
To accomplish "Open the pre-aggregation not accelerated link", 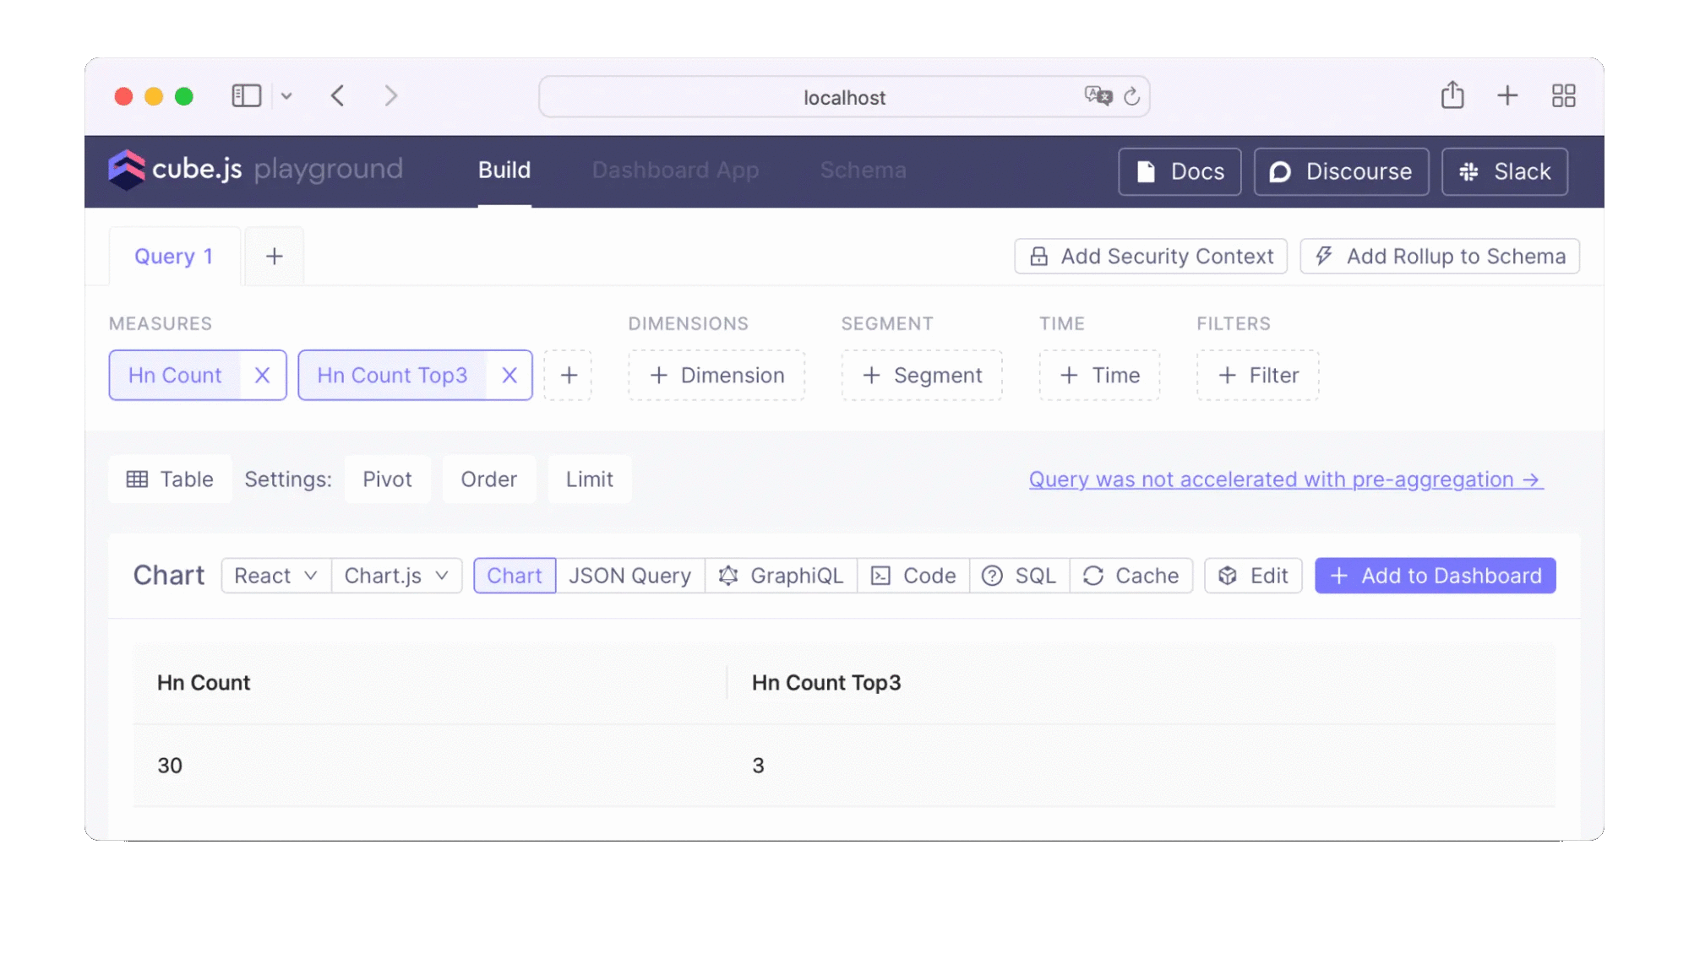I will [x=1285, y=479].
